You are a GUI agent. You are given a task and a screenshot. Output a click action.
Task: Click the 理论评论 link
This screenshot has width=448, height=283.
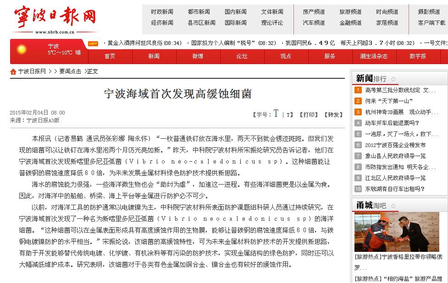(x=272, y=22)
